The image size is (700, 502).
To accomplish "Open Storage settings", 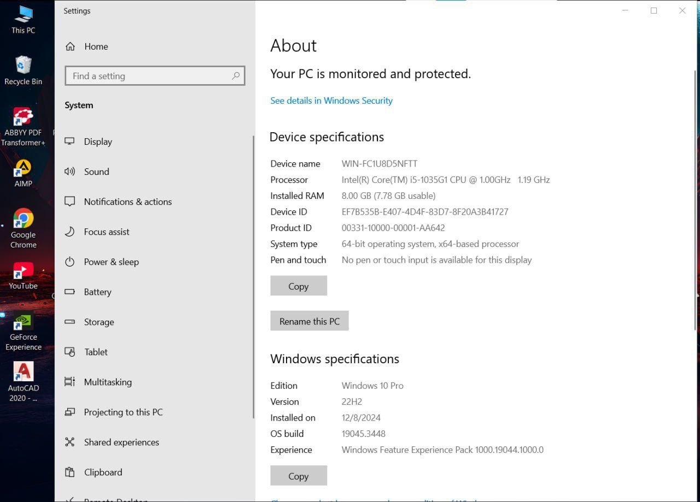I will click(x=154, y=322).
